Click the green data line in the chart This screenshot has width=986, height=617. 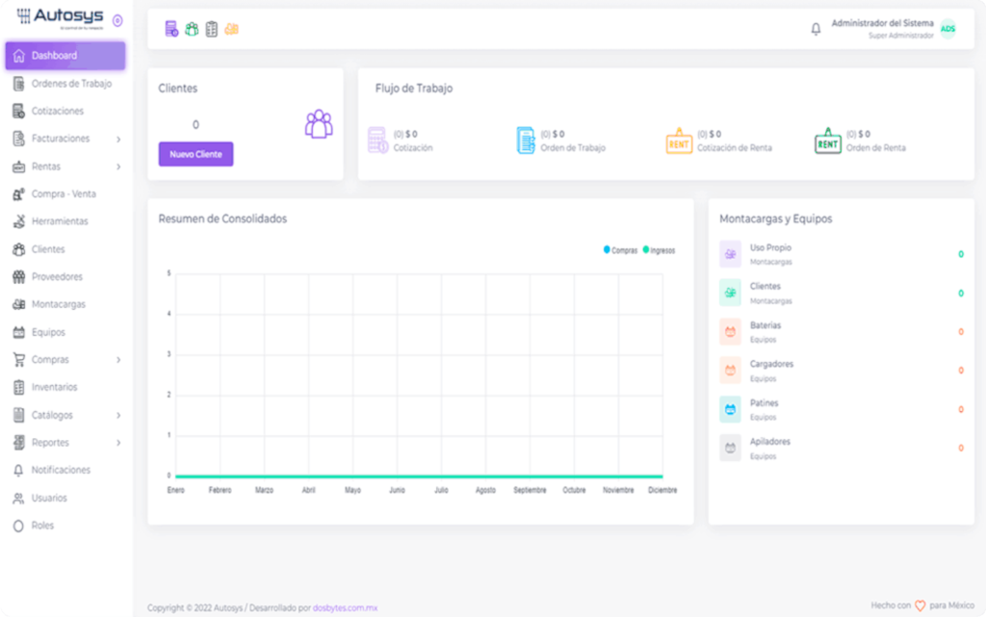tap(419, 476)
